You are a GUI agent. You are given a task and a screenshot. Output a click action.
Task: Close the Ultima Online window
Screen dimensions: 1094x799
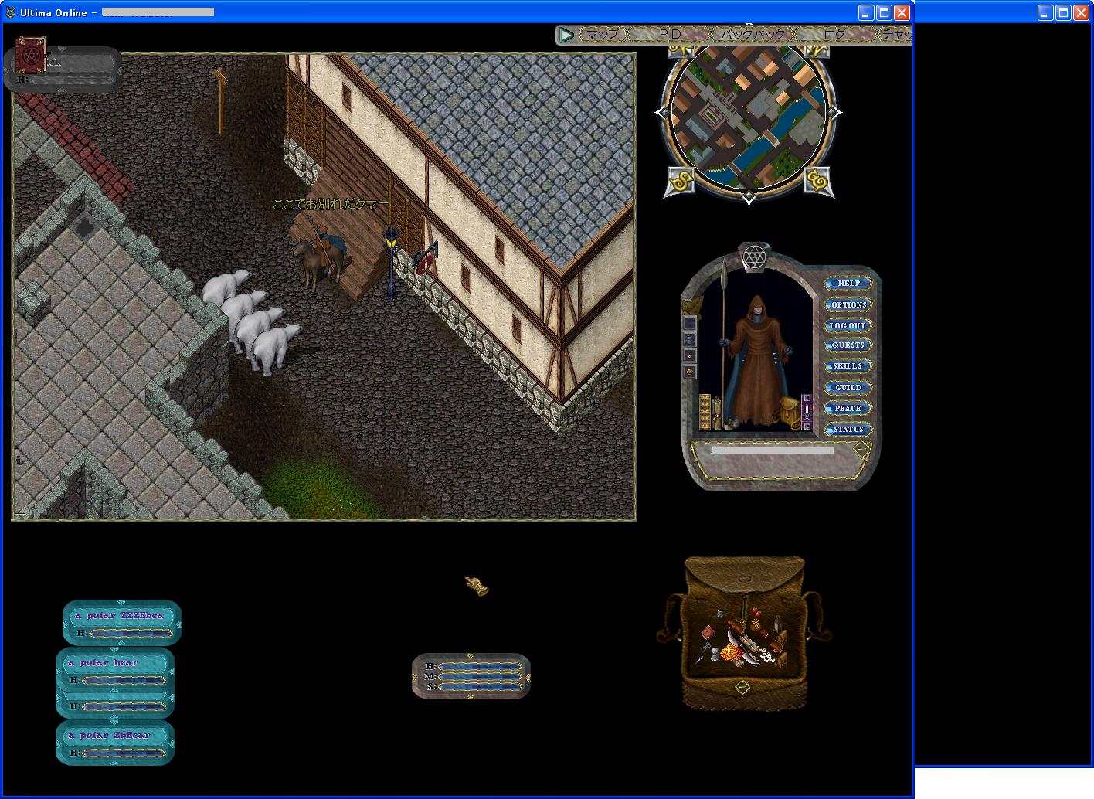[902, 12]
